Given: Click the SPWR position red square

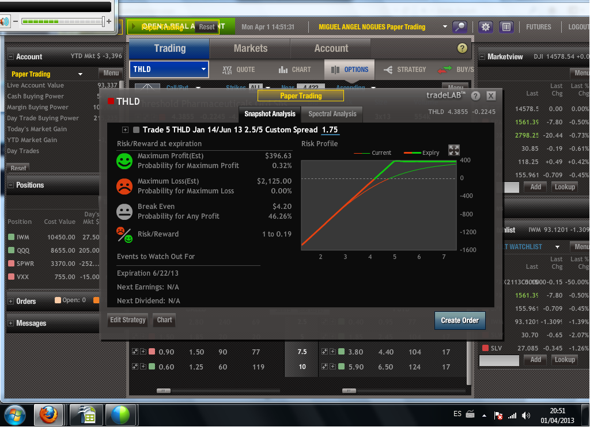Looking at the screenshot, I should click(x=12, y=264).
